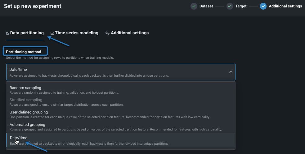
Task: Choose Automated grouping method
Action: tap(27, 125)
